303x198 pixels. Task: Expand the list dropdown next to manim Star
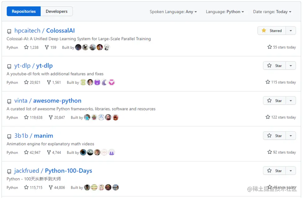pyautogui.click(x=291, y=136)
